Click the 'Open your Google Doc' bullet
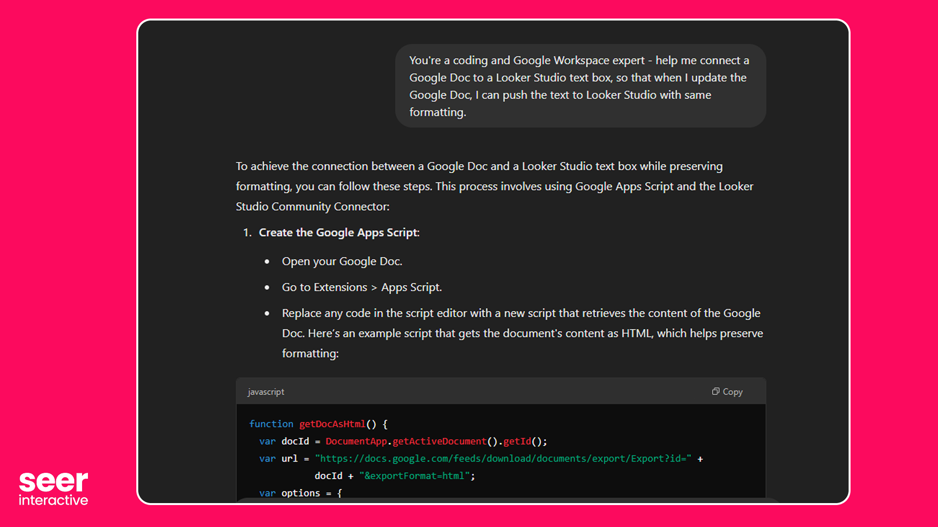The height and width of the screenshot is (527, 938). coord(341,262)
